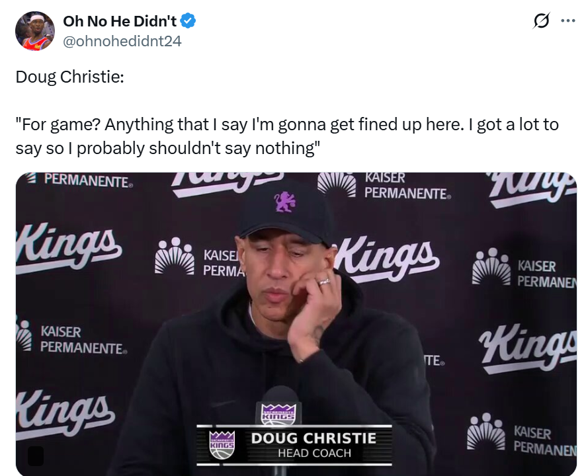Click the Kaiser Permanente logo at video's bottom-right
Image resolution: width=584 pixels, height=476 pixels.
click(522, 436)
